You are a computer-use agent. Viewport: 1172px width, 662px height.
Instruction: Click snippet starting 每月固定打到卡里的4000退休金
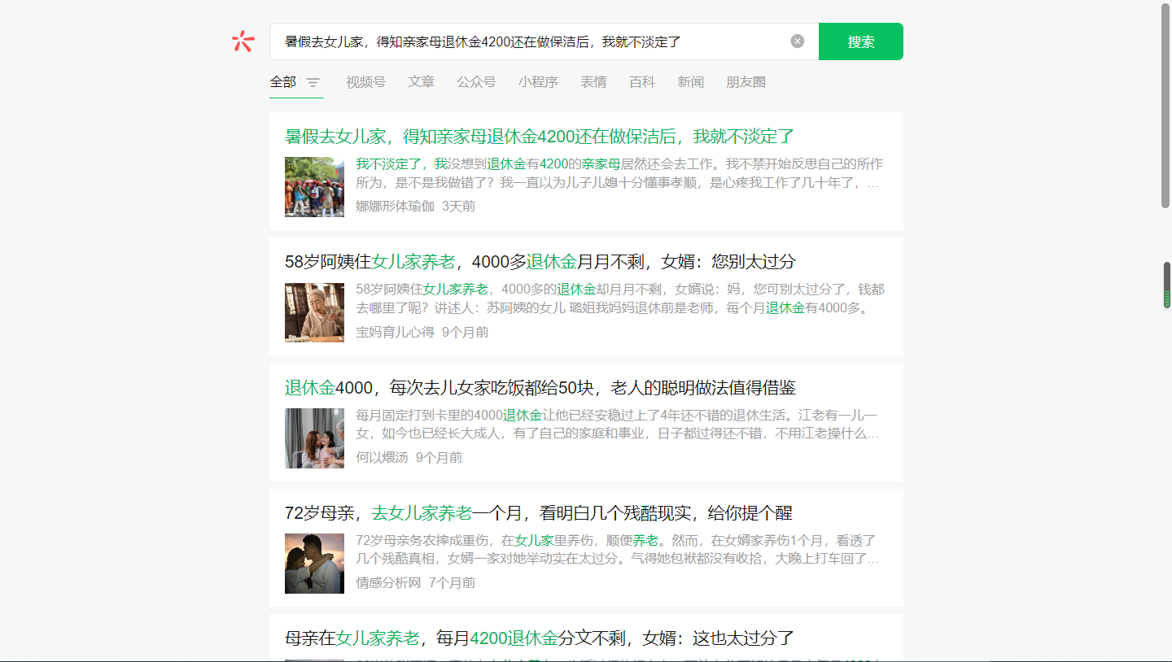coord(619,425)
